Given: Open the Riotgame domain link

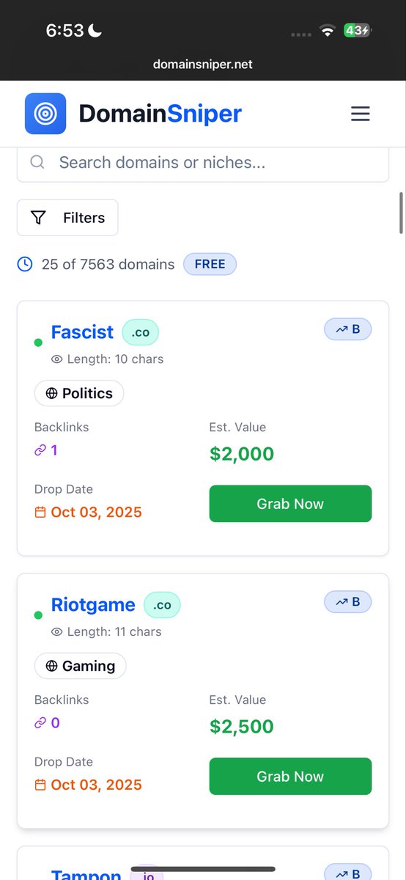Looking at the screenshot, I should point(93,605).
